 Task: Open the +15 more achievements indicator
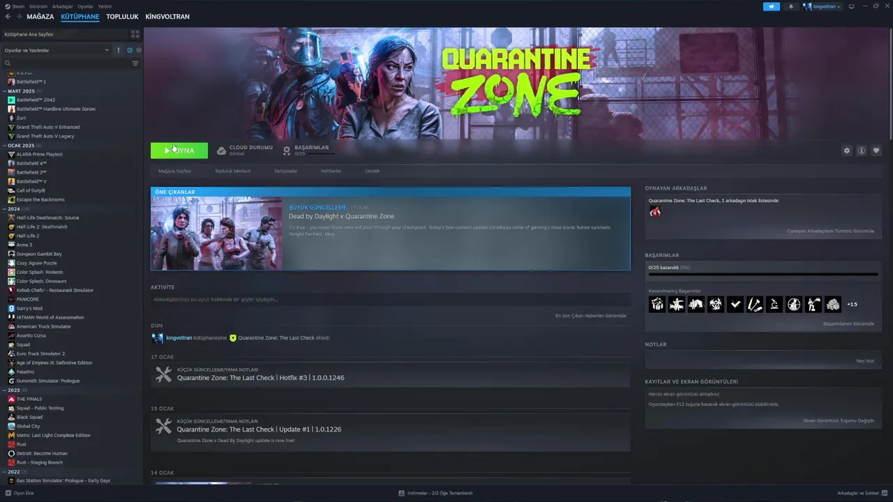tap(852, 305)
